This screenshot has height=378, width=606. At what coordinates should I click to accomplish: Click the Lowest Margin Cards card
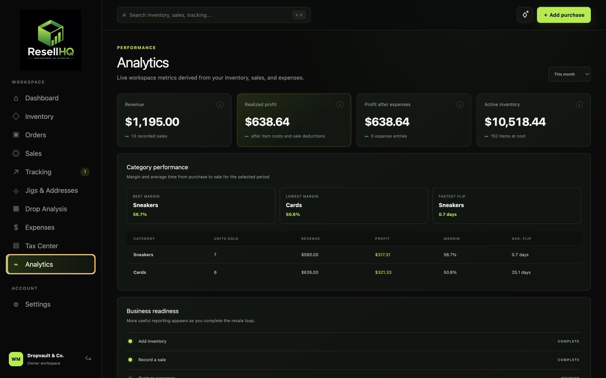[353, 206]
